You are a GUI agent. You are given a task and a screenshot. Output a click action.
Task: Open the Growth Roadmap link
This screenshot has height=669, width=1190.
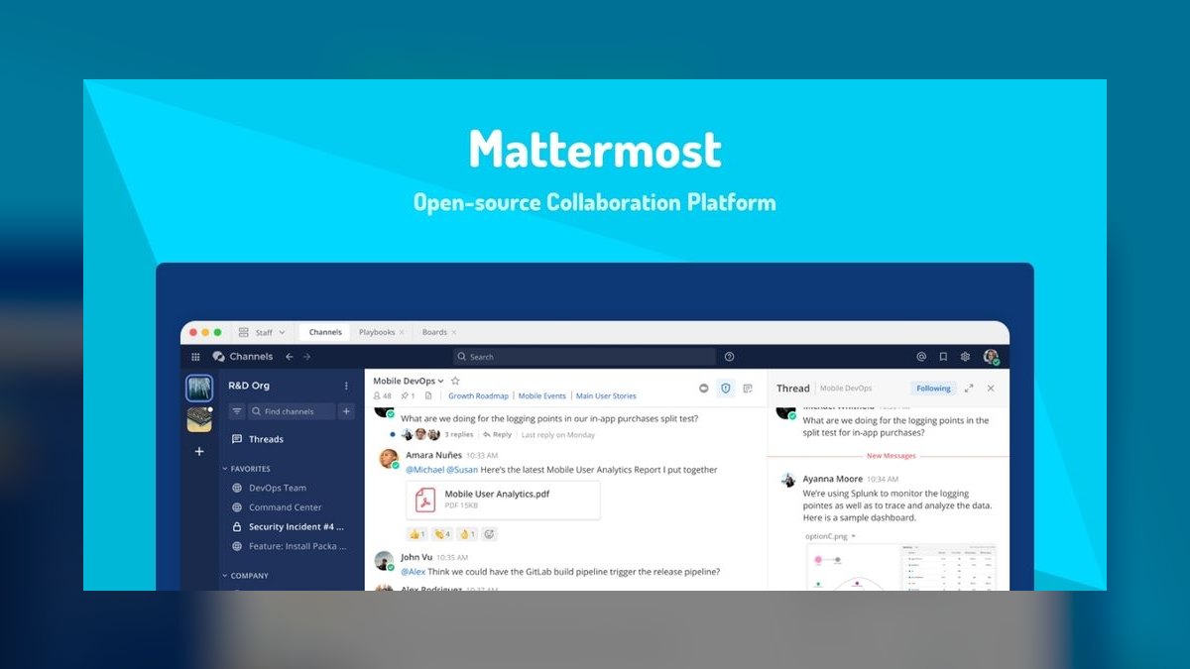[478, 395]
